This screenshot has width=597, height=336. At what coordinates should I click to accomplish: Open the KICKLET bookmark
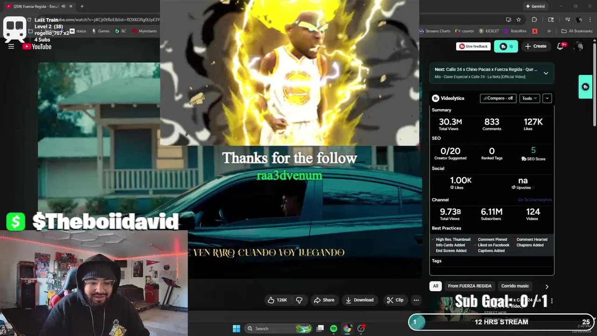[x=489, y=31]
